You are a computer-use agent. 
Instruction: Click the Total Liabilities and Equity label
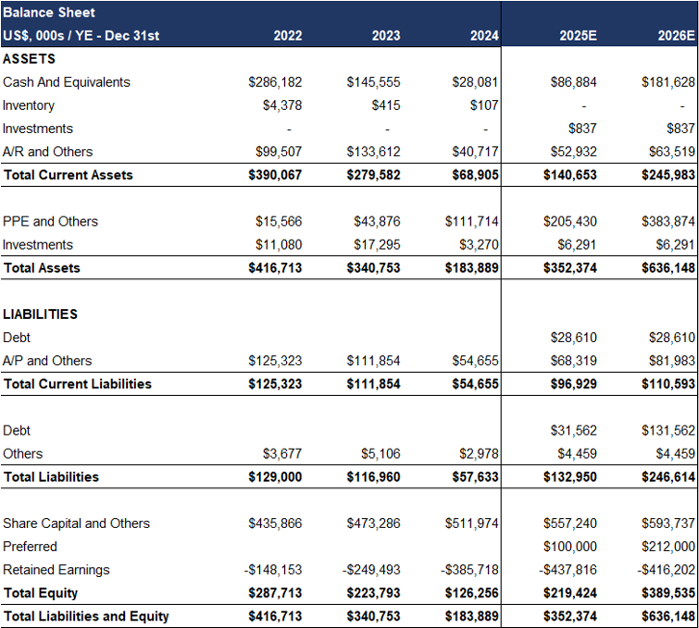pos(86,616)
